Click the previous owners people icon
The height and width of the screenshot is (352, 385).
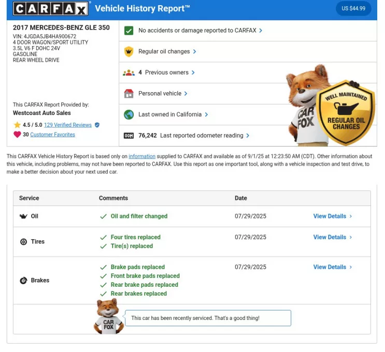129,72
